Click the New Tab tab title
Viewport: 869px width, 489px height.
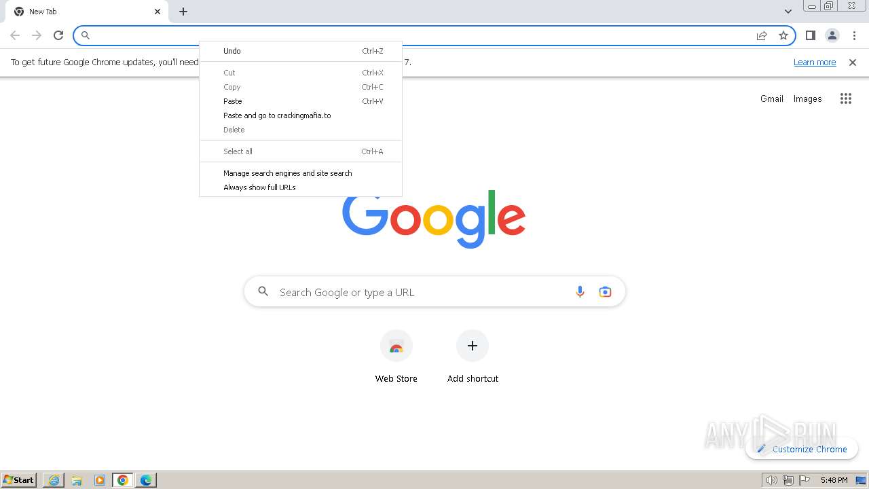(x=43, y=12)
